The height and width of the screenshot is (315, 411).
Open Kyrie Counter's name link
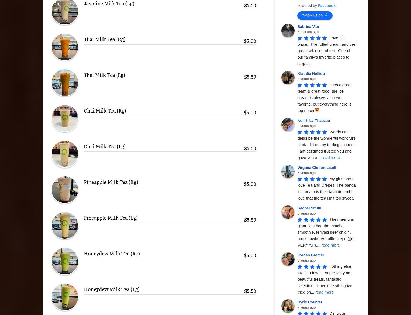310,302
